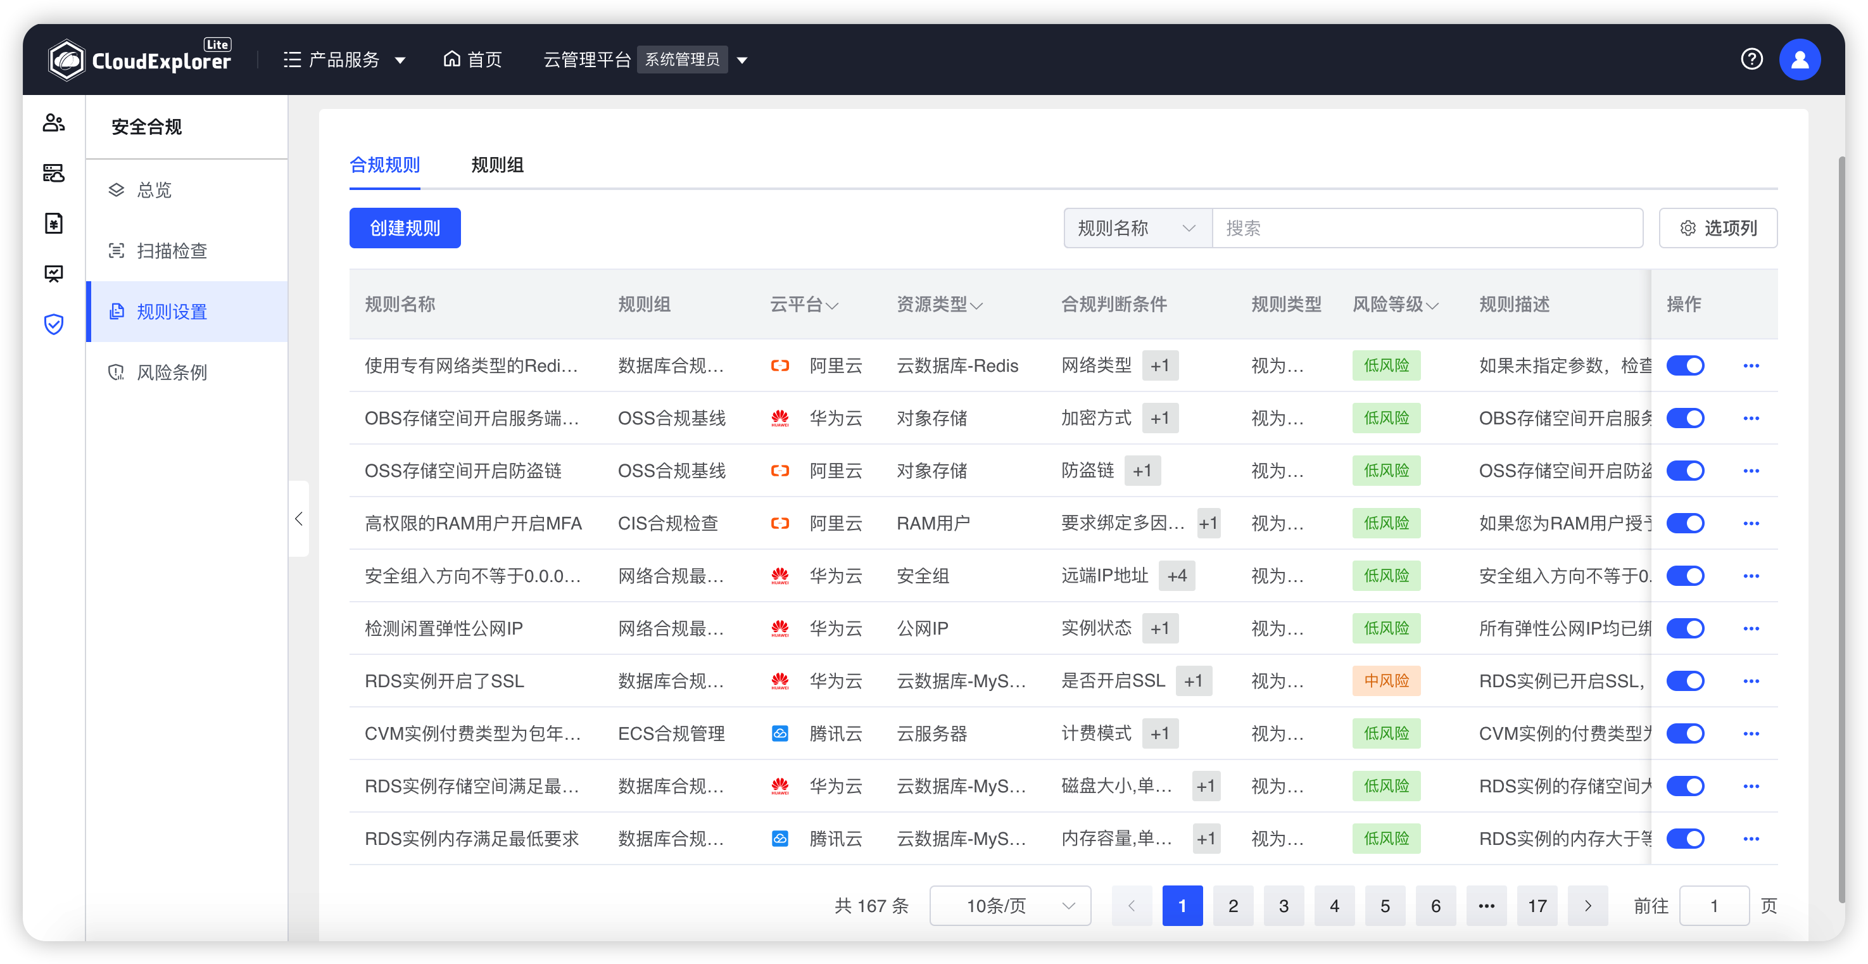The image size is (1868, 964).
Task: Click the 搜索 input field
Action: click(1427, 228)
